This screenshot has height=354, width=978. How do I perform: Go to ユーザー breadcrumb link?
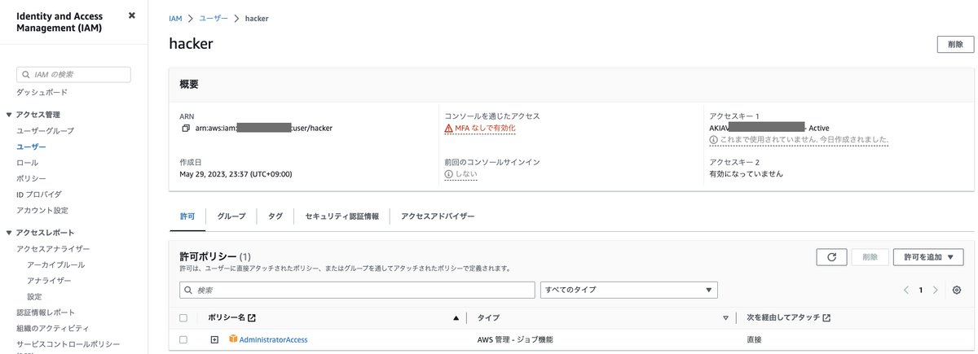[214, 18]
